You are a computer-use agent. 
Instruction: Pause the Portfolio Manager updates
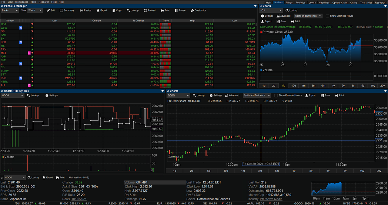coord(180,10)
